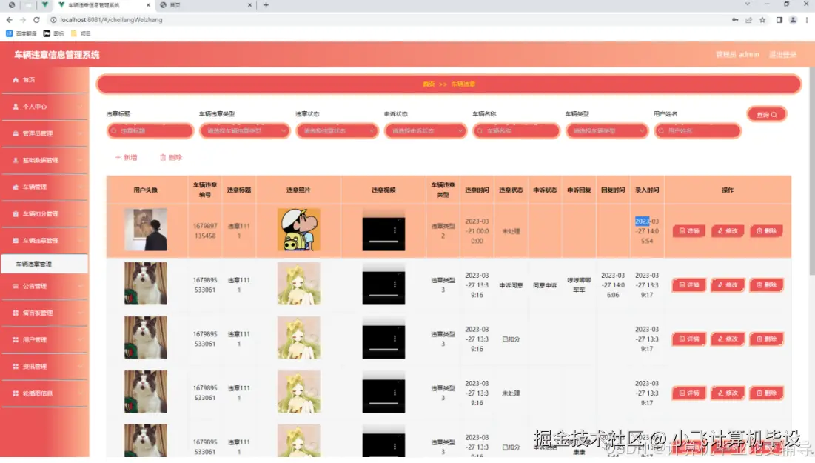Viewport: 815px width, 463px height.
Task: Click 删除 for record 1679897135458
Action: (766, 231)
